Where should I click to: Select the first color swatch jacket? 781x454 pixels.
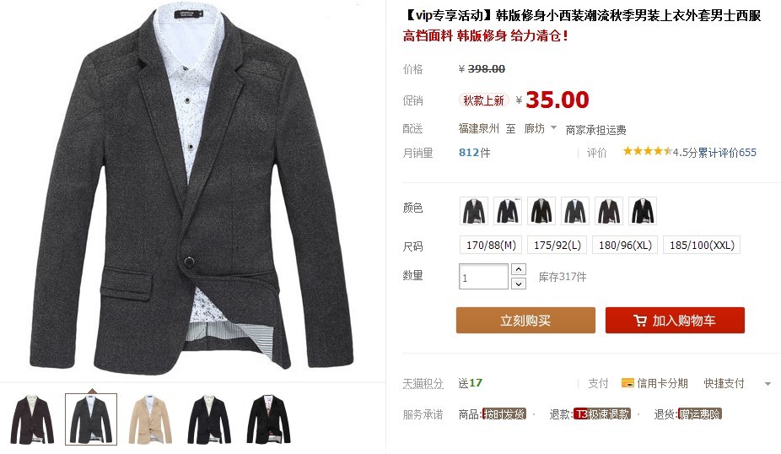click(474, 211)
